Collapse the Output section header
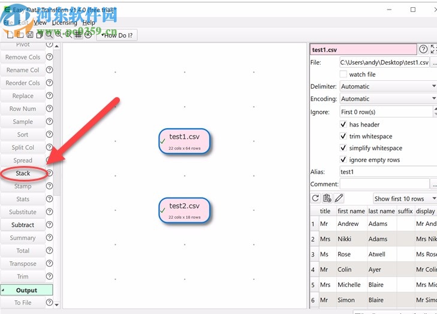Image resolution: width=437 pixels, height=314 pixels. click(26, 290)
